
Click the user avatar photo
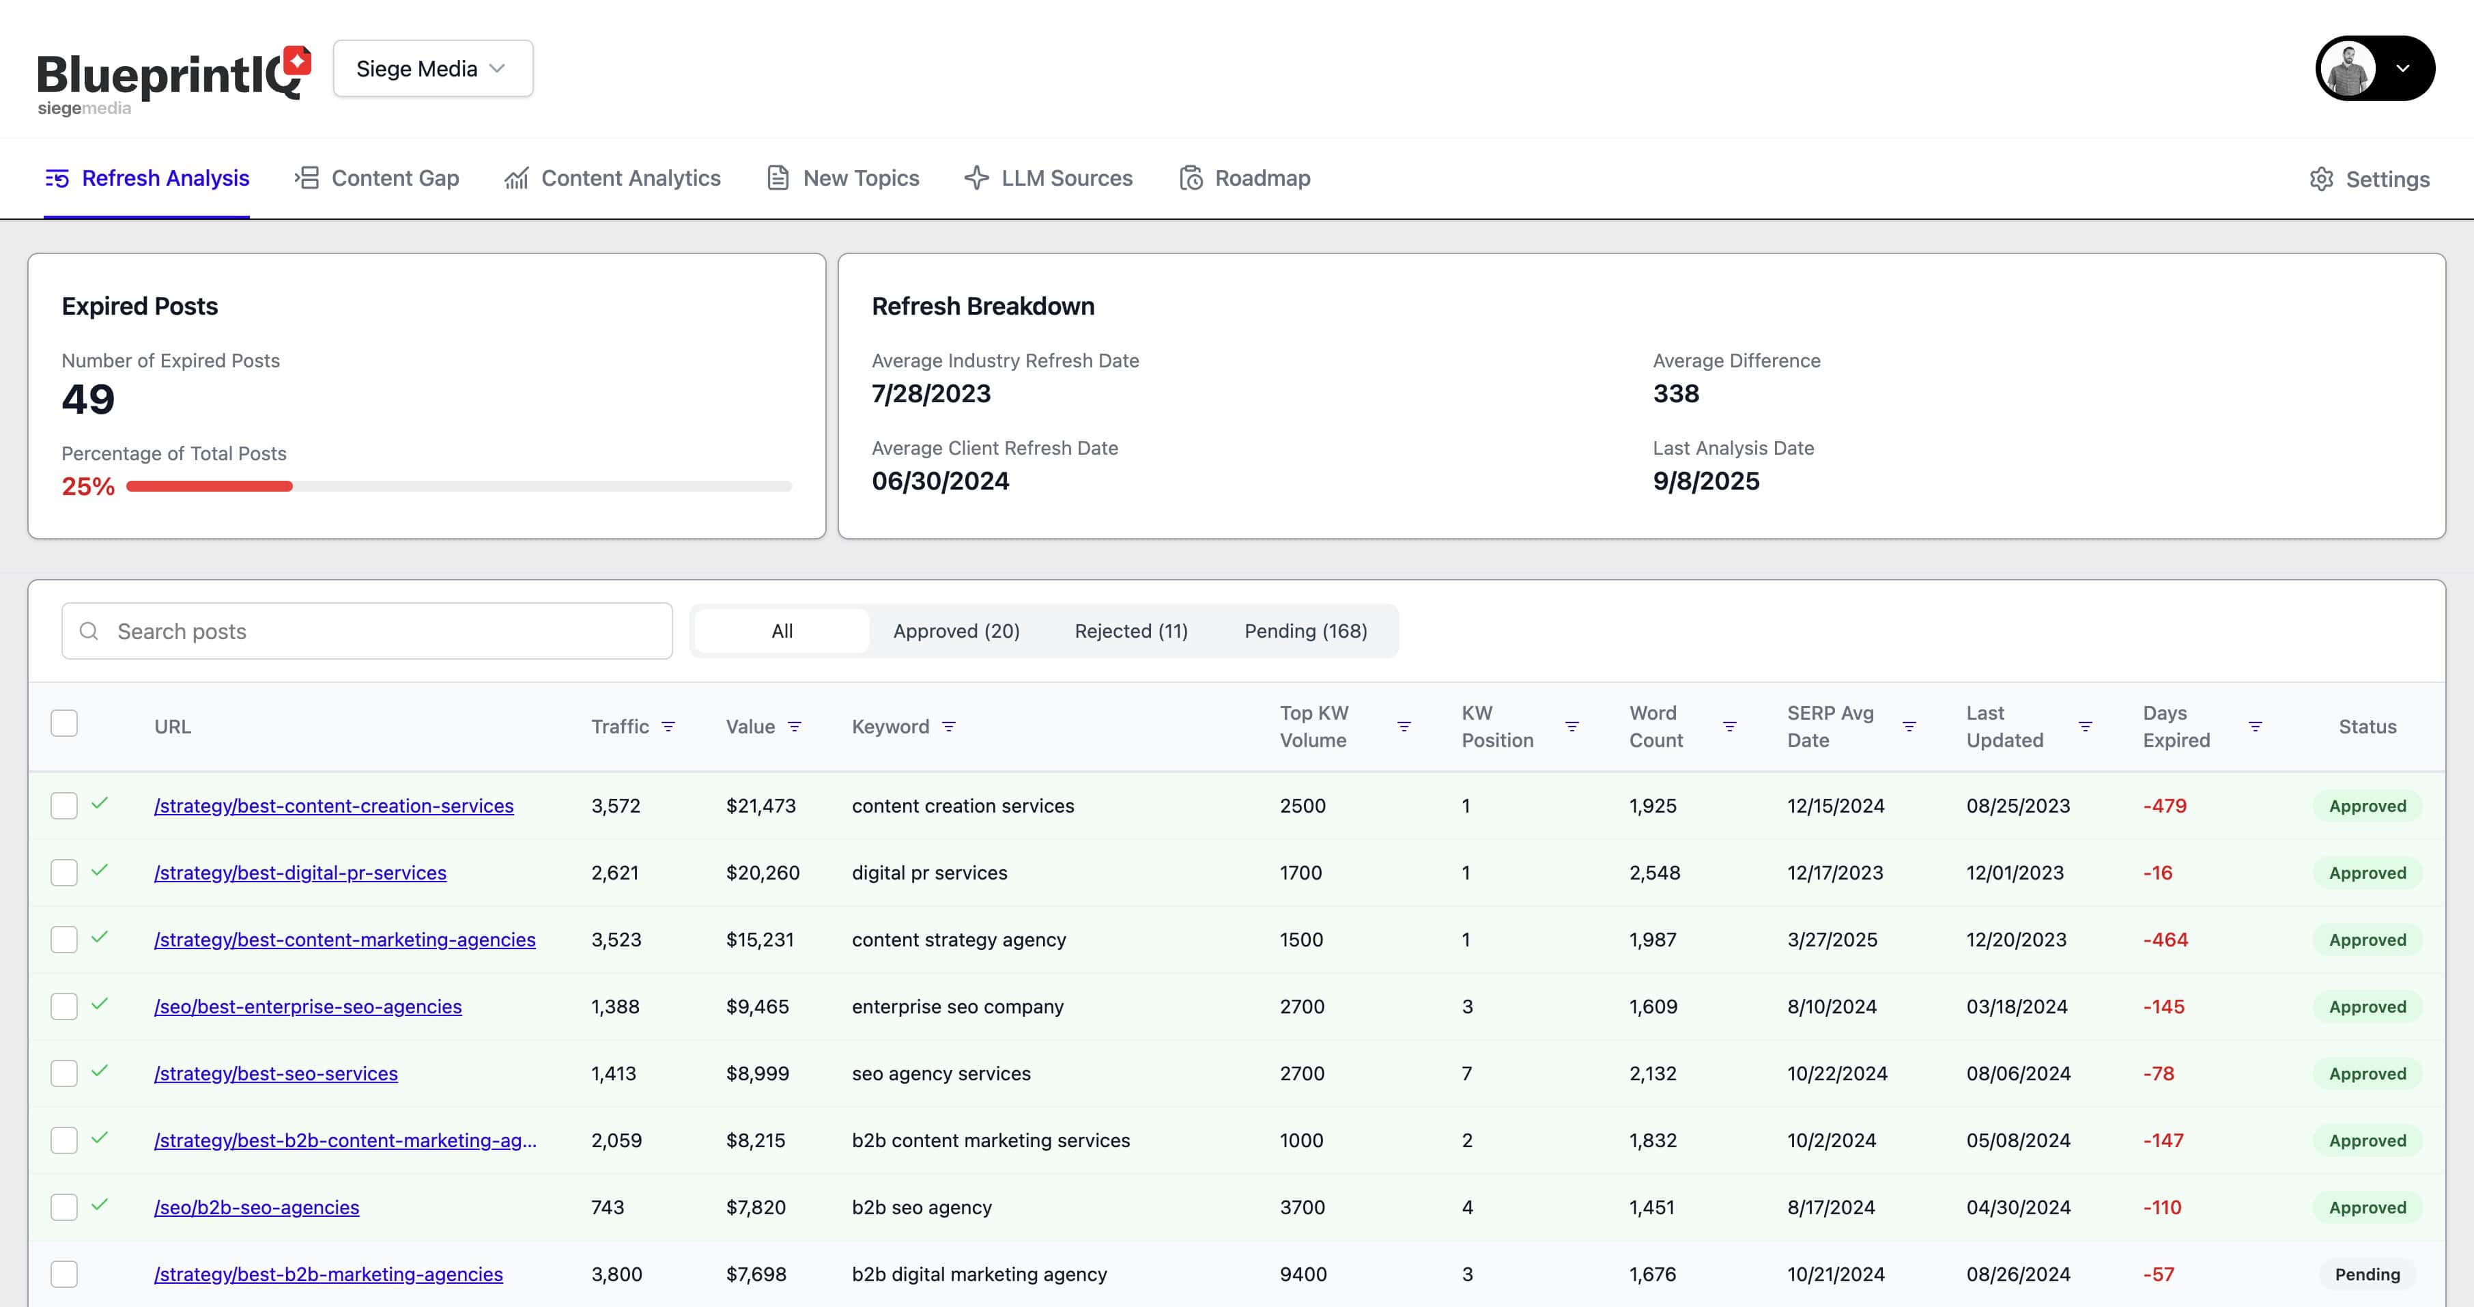[2348, 68]
